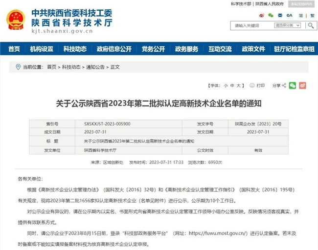Switch to Traditional Chinese (繁)
Viewport: 318px width, 250px height.
312,15
